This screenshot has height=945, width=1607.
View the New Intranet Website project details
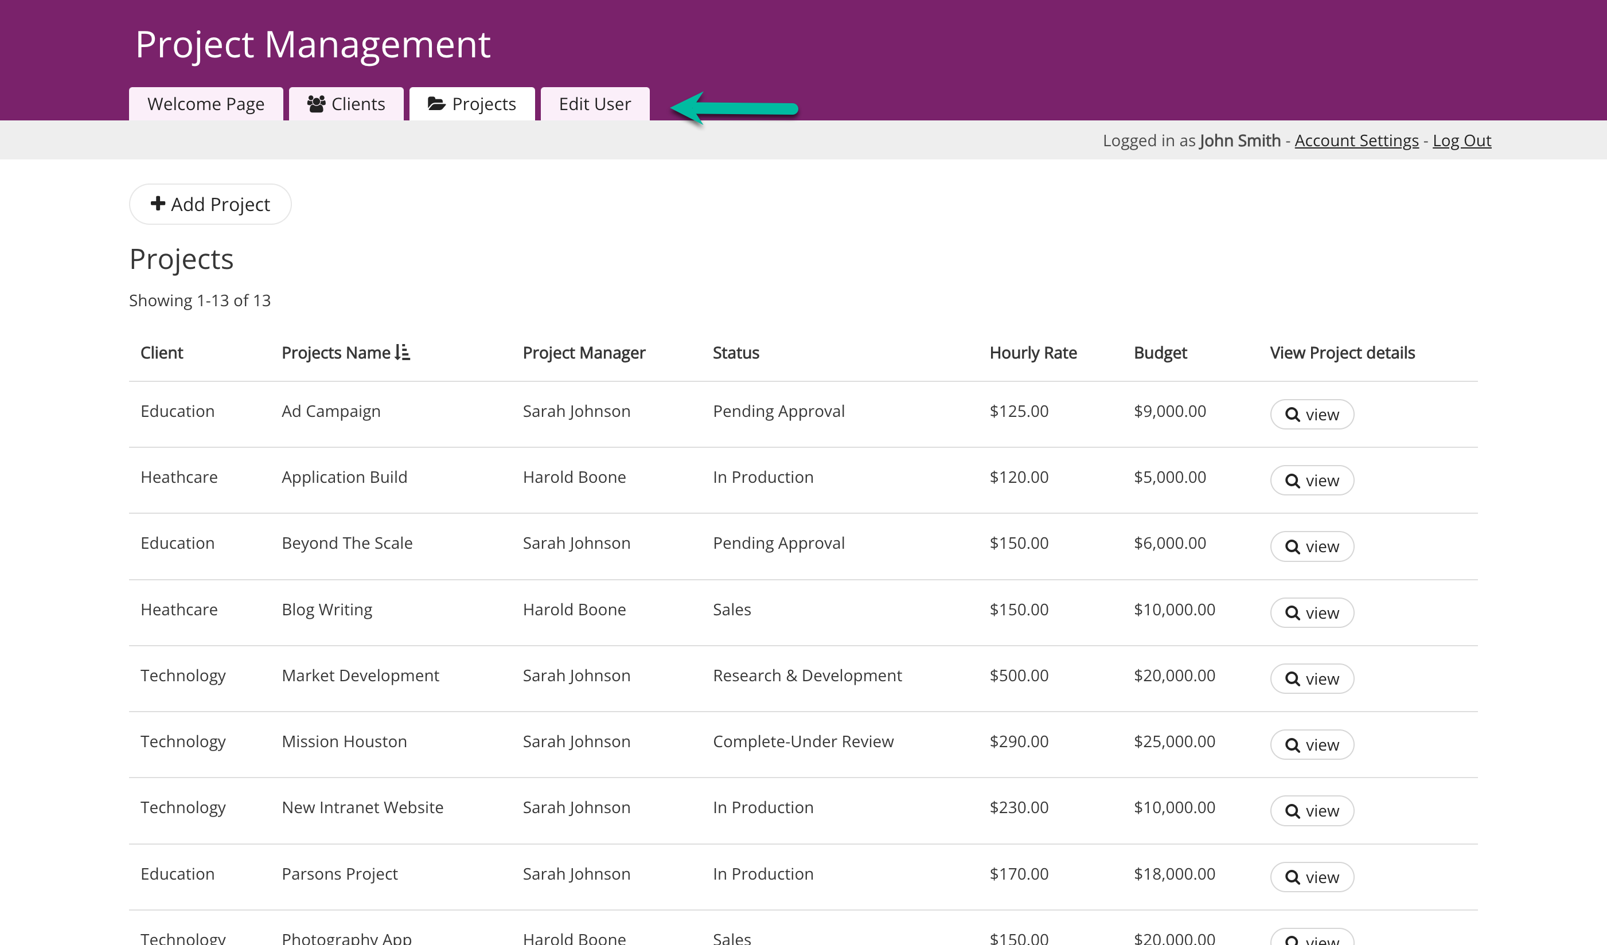click(x=1312, y=810)
